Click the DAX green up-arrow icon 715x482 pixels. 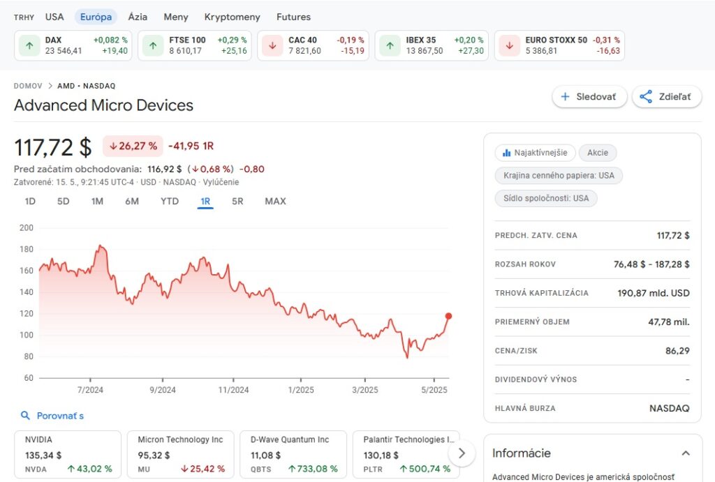[x=29, y=45]
